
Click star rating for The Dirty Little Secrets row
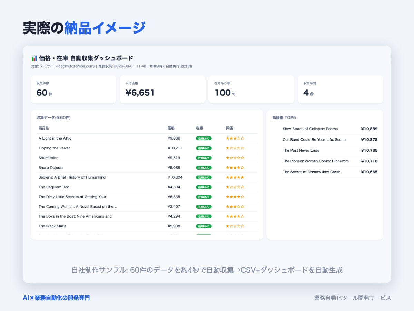click(x=235, y=197)
